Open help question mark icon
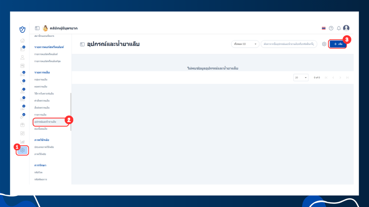369x207 pixels. [x=331, y=28]
